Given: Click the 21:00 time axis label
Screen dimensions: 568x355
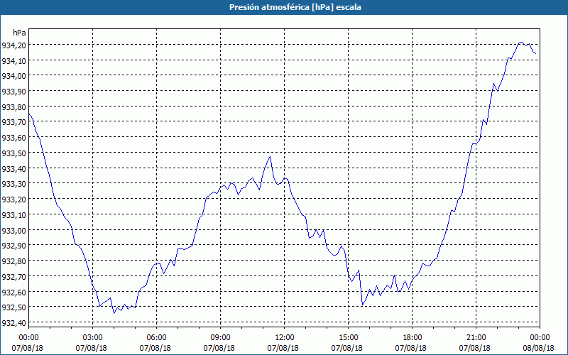Looking at the screenshot, I should point(476,338).
